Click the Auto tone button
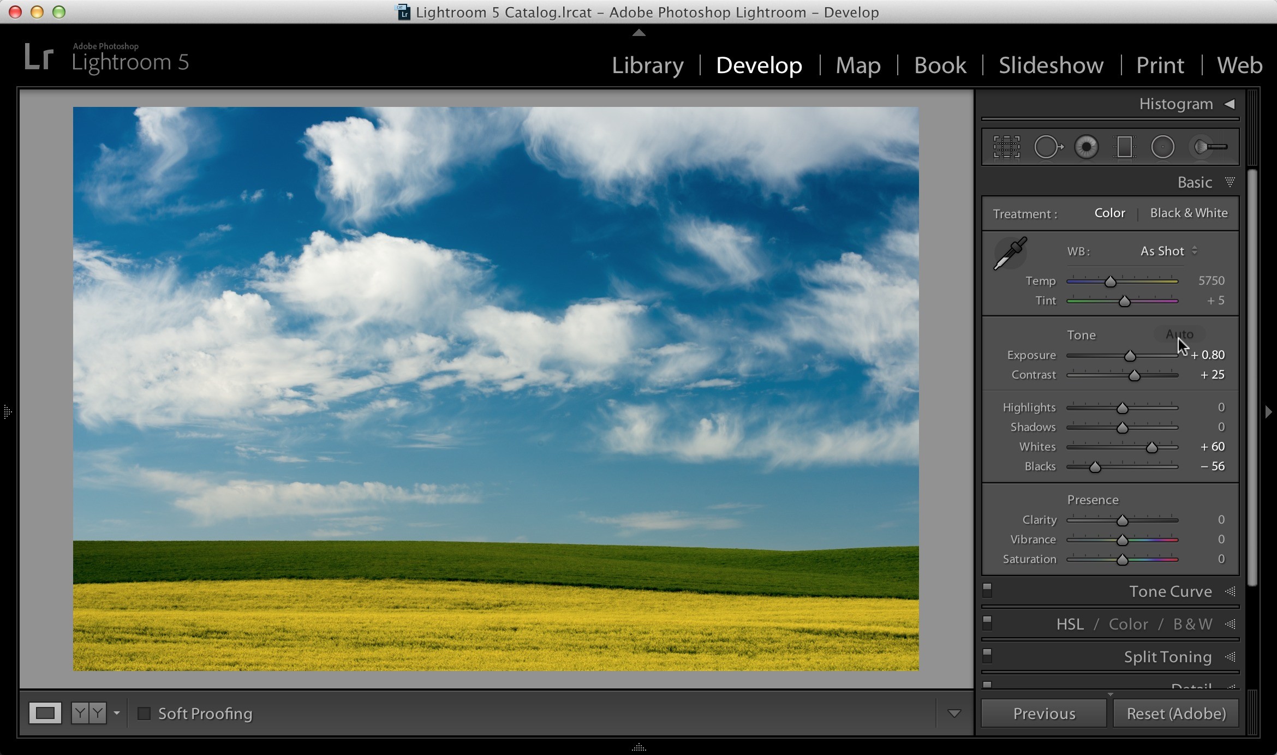The image size is (1277, 755). click(x=1179, y=334)
